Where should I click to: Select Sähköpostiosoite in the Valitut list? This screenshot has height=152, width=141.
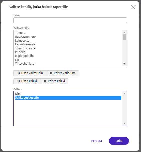click(68, 98)
